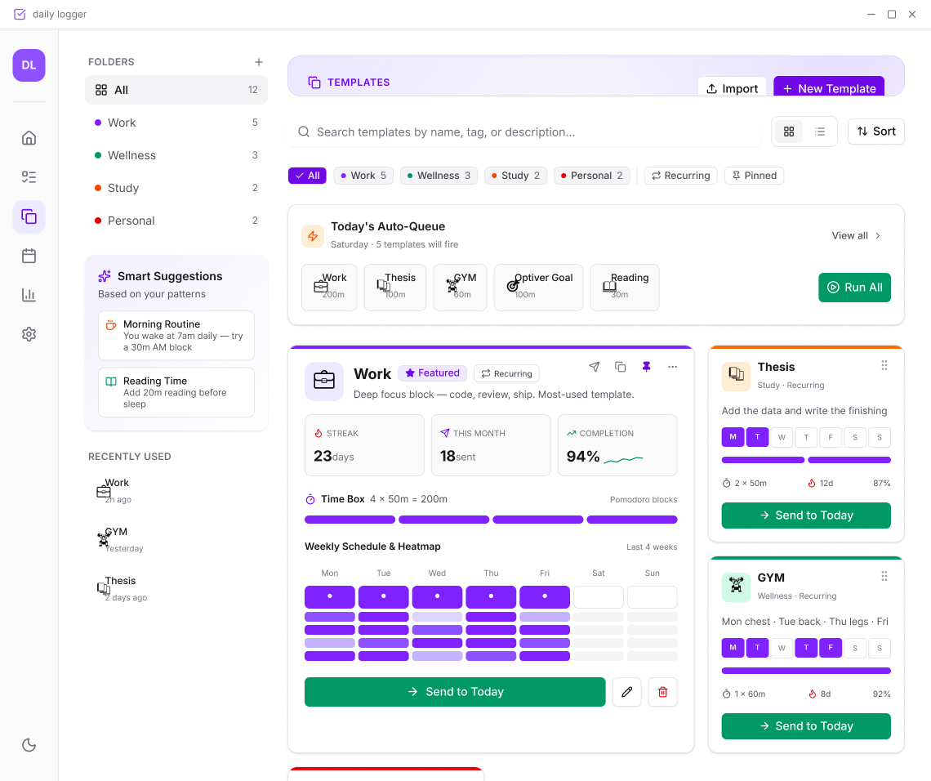The height and width of the screenshot is (781, 931).
Task: Open the Settings gear icon
Action: pyautogui.click(x=29, y=334)
